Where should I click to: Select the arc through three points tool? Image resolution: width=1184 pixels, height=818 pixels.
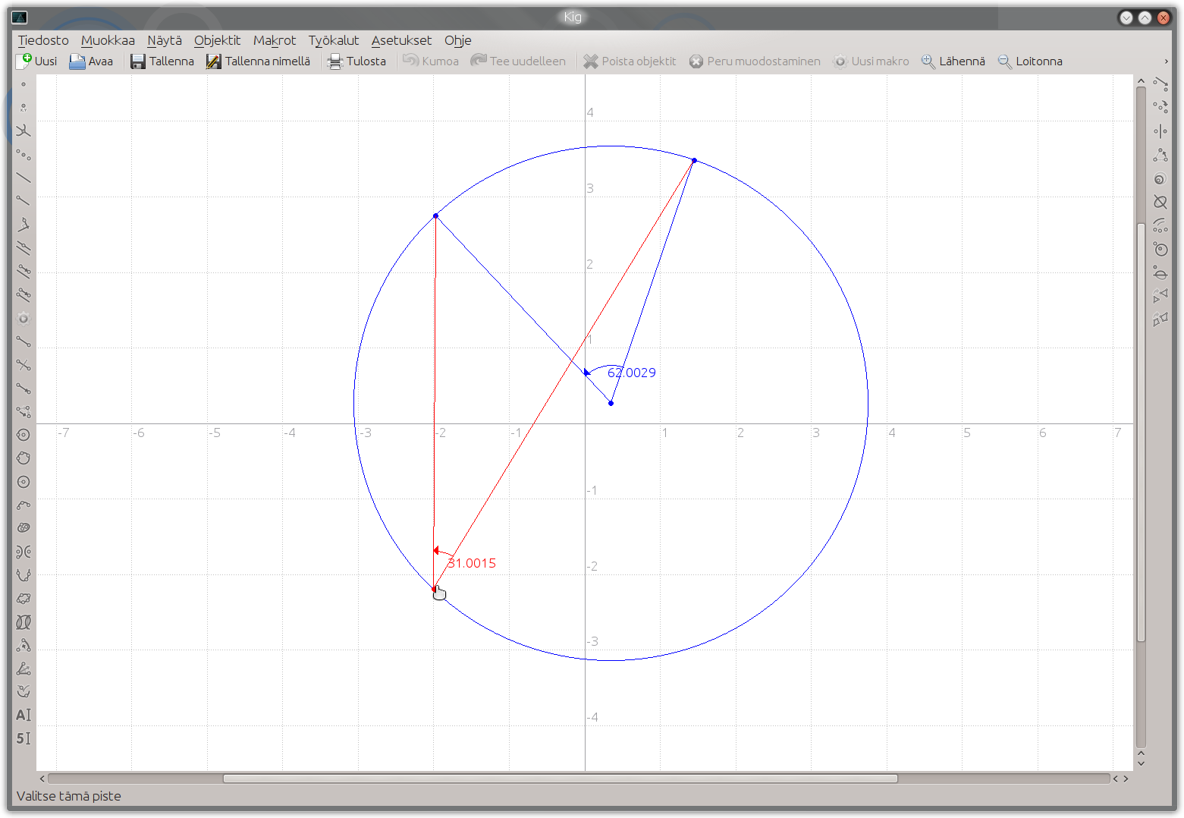[x=24, y=505]
